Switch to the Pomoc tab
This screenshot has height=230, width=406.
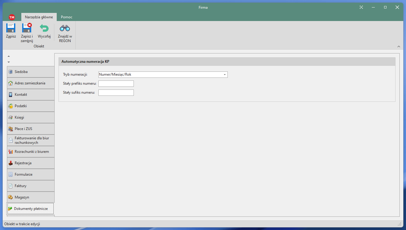pyautogui.click(x=66, y=17)
